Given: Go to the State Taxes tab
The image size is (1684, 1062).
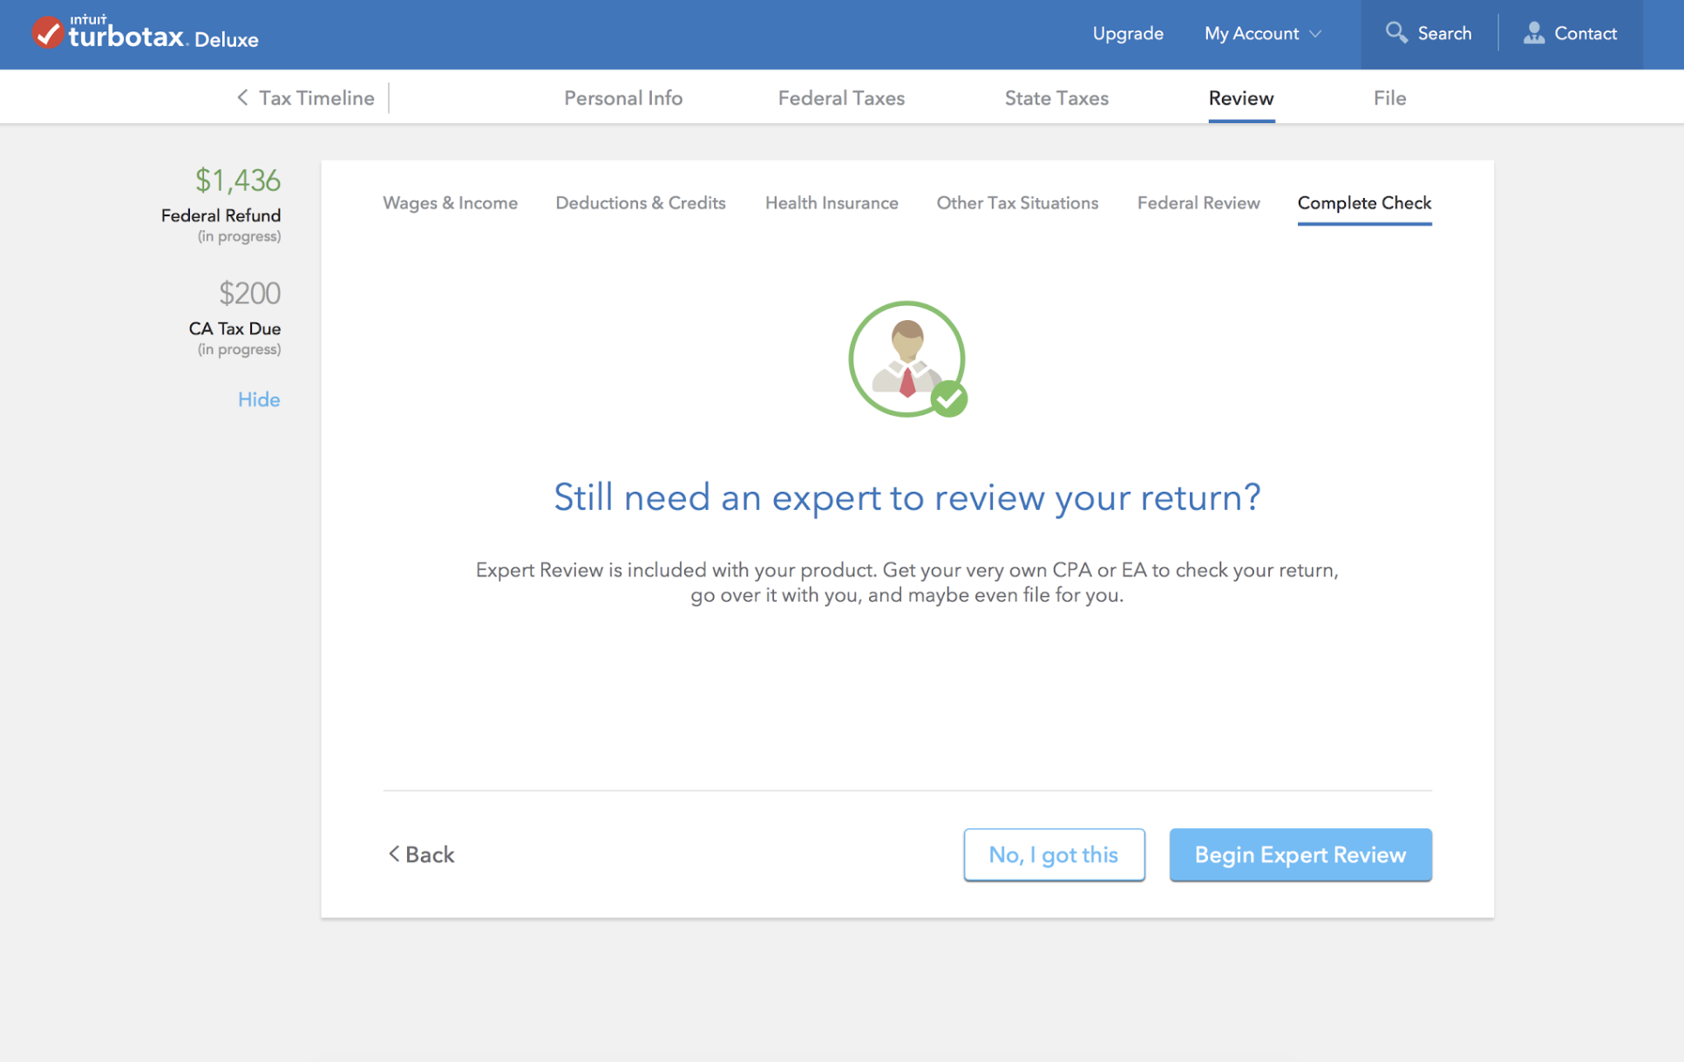Looking at the screenshot, I should click(1056, 98).
